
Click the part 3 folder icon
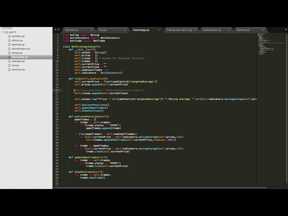tap(7, 32)
